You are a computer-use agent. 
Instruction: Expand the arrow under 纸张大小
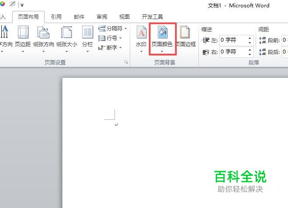(x=67, y=52)
